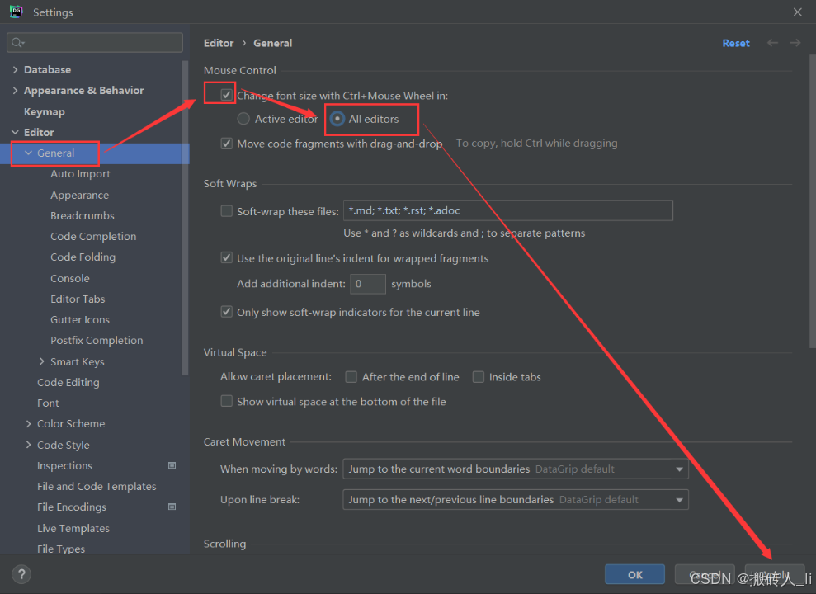Open Live Templates settings
This screenshot has height=594, width=816.
coord(73,528)
